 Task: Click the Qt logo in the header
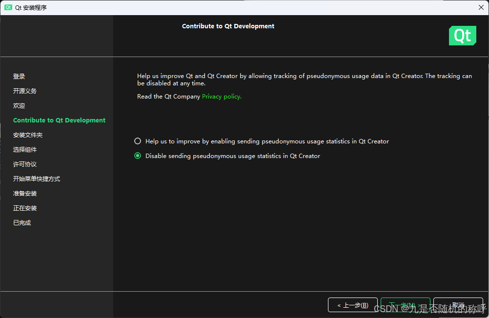463,36
